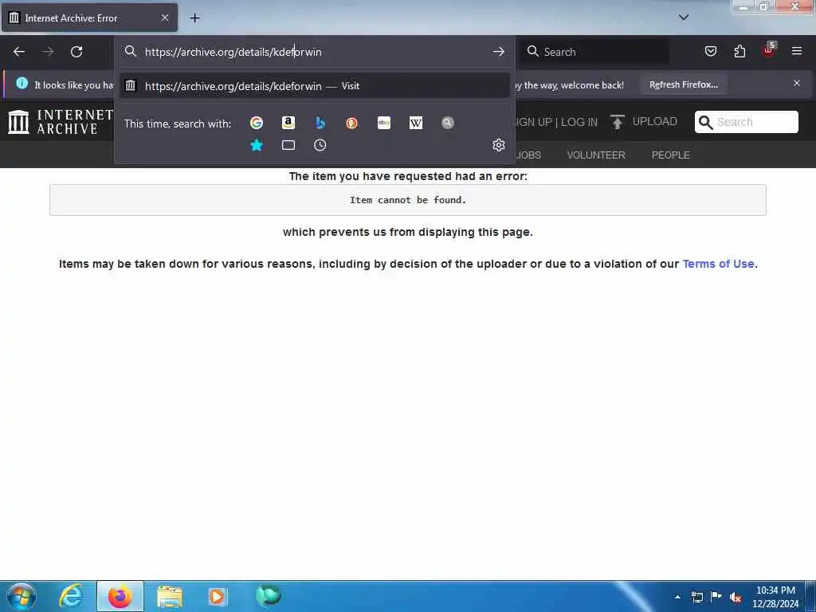Click the green bird taskbar icon
Viewport: 816px width, 612px height.
point(269,596)
